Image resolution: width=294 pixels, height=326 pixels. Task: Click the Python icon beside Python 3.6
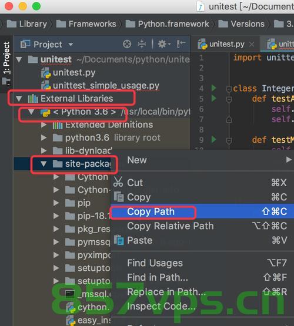pyautogui.click(x=45, y=112)
